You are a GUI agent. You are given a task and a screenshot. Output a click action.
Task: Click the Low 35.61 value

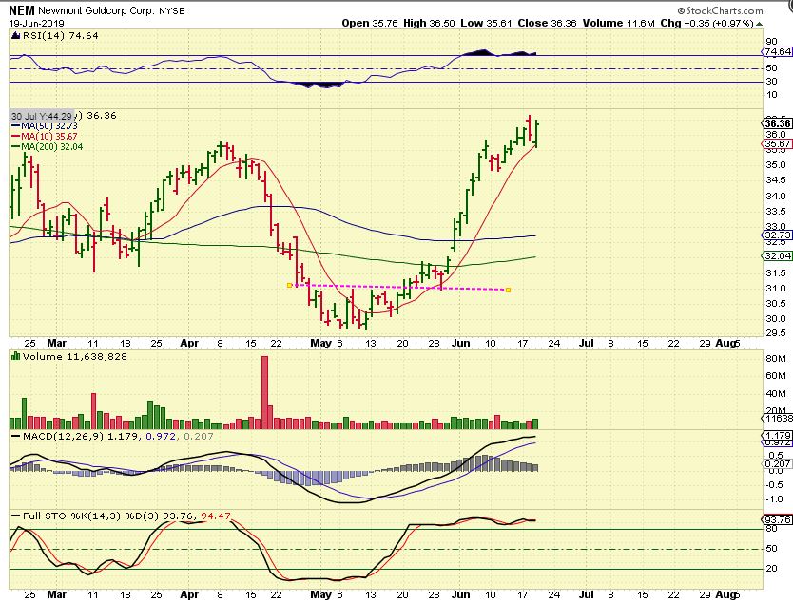[486, 23]
